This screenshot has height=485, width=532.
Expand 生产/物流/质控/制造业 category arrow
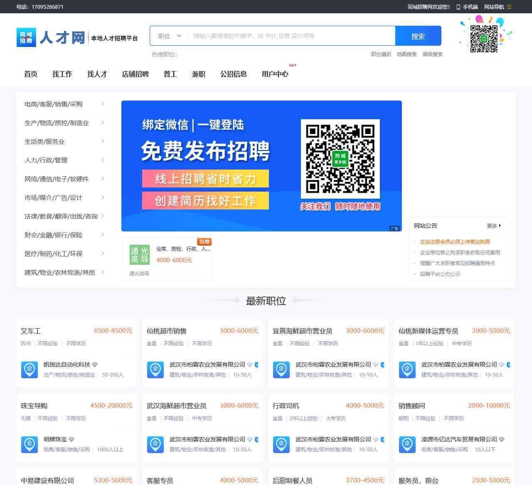tap(103, 123)
